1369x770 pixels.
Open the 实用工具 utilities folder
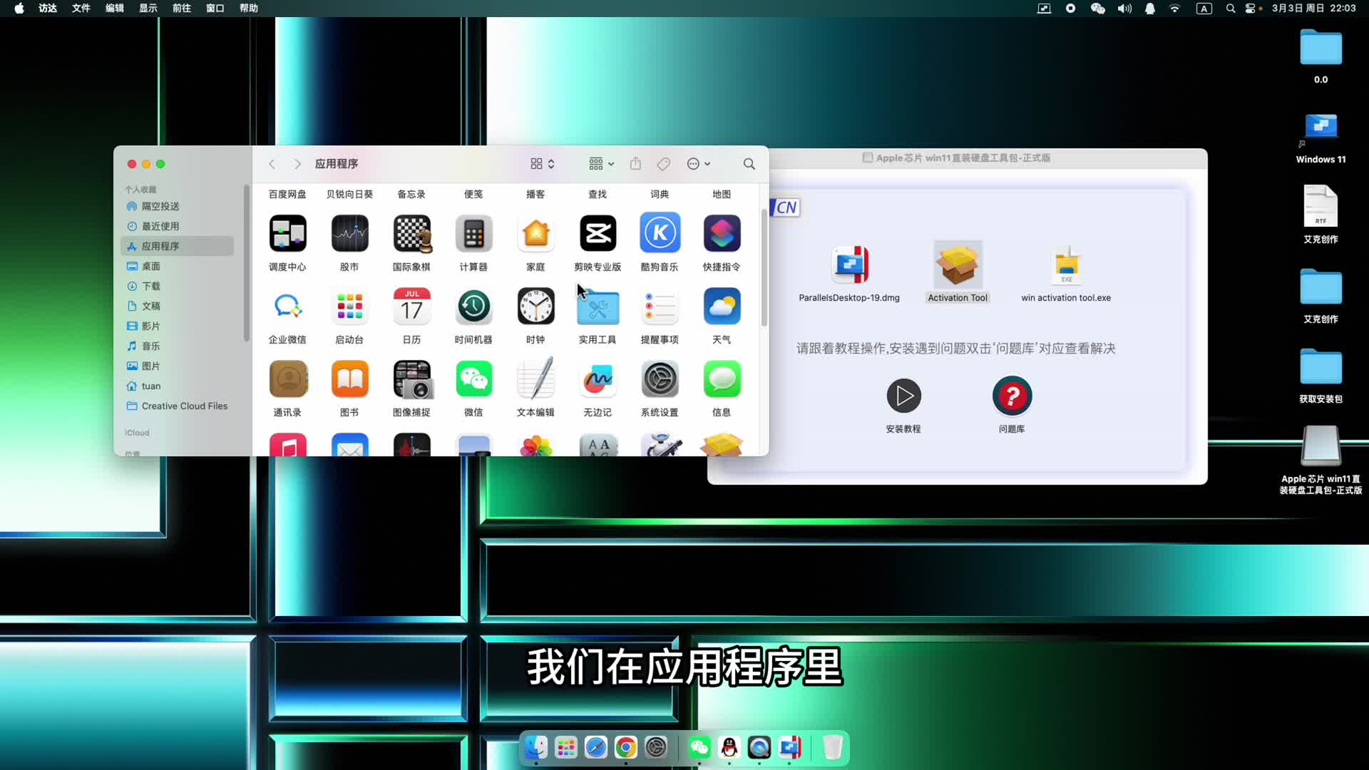[598, 308]
